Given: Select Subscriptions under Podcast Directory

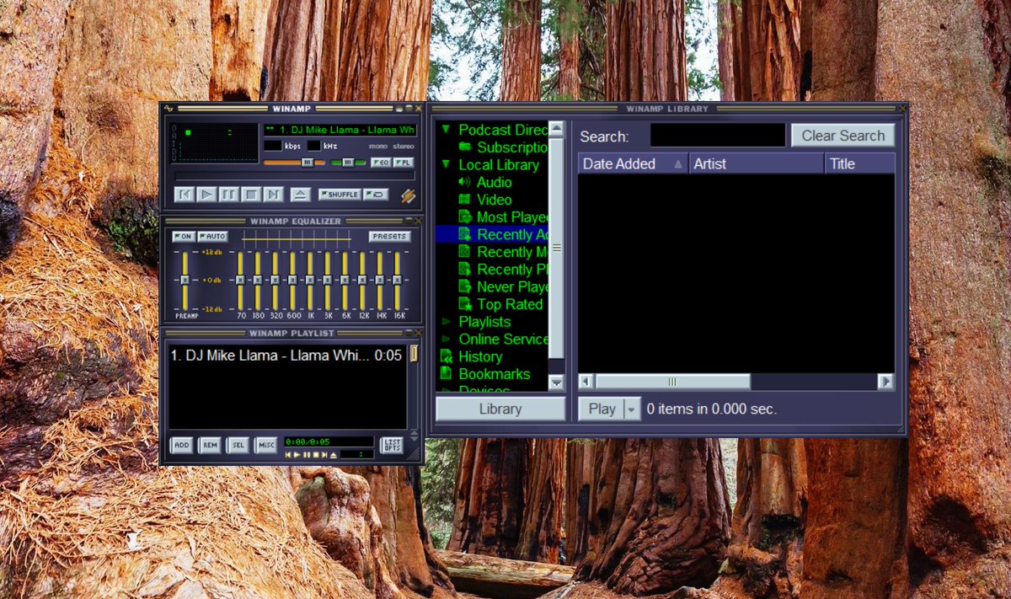Looking at the screenshot, I should [x=503, y=147].
